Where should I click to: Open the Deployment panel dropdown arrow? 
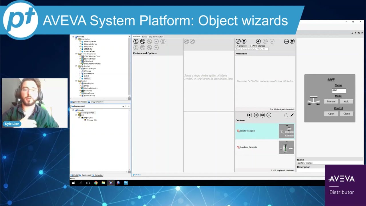(x=123, y=106)
